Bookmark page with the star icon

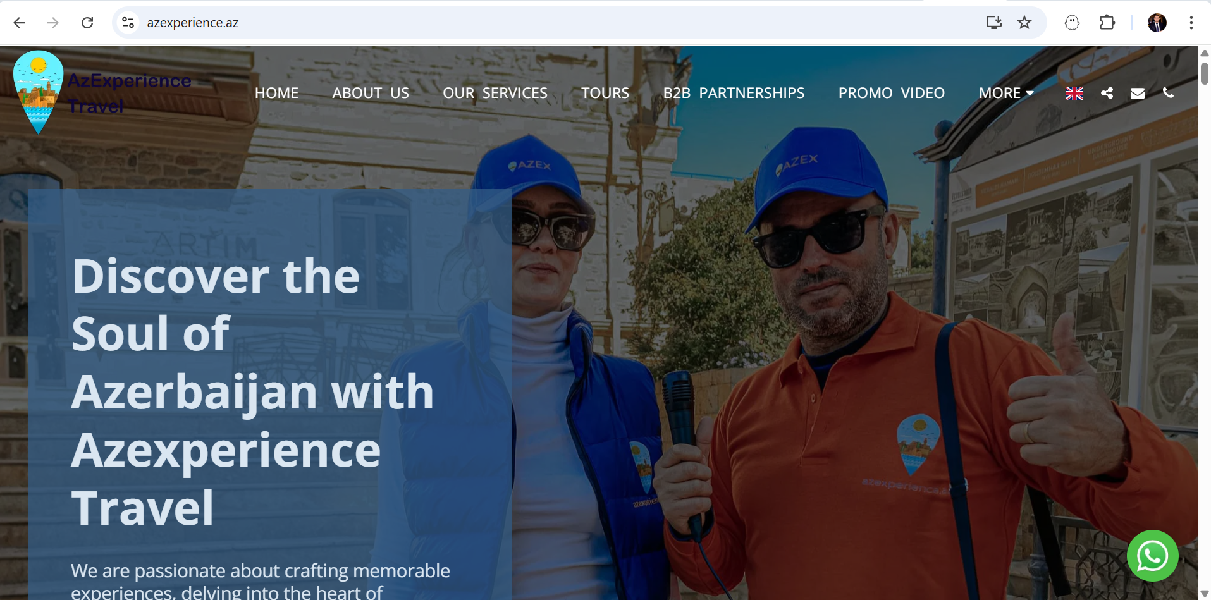pyautogui.click(x=1024, y=23)
